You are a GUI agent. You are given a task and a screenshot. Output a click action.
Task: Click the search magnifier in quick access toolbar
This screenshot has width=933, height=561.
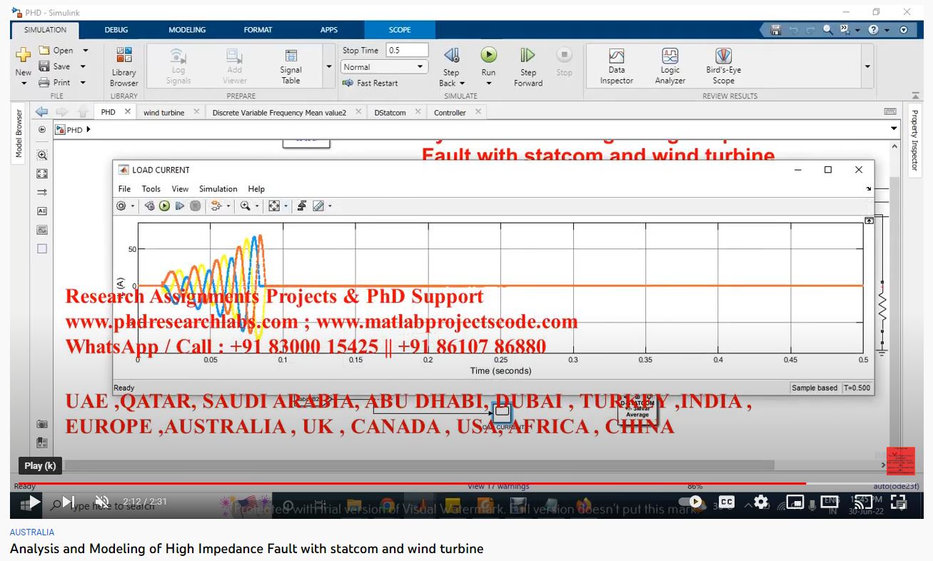[x=827, y=30]
